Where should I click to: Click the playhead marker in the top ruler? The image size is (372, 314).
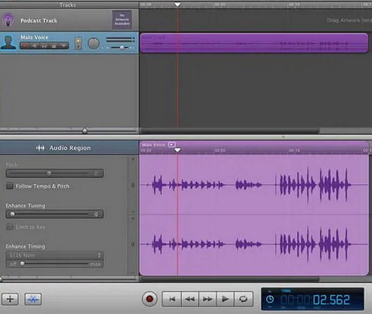pos(177,5)
